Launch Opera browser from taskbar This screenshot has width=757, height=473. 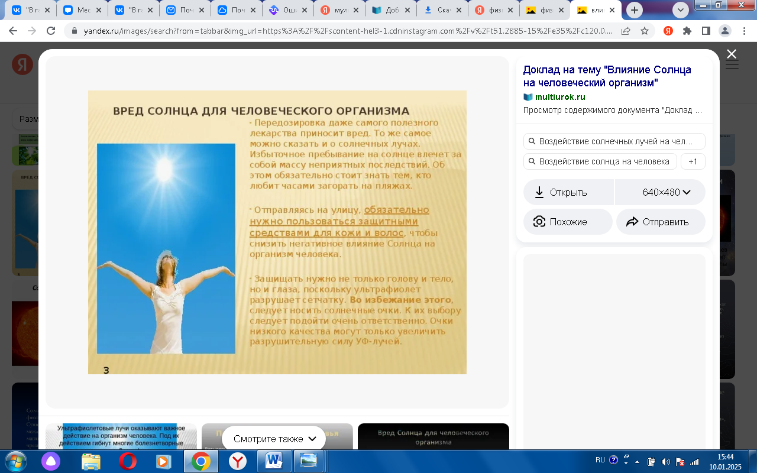tap(127, 461)
